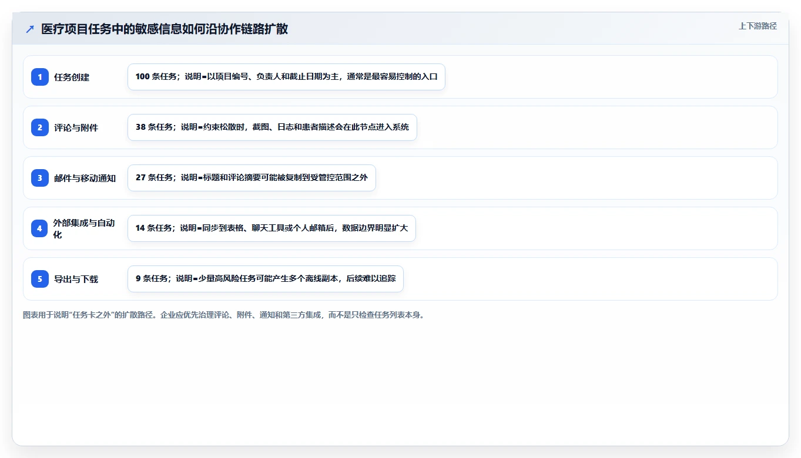Select step badge 1 for 任务创建

tap(40, 77)
